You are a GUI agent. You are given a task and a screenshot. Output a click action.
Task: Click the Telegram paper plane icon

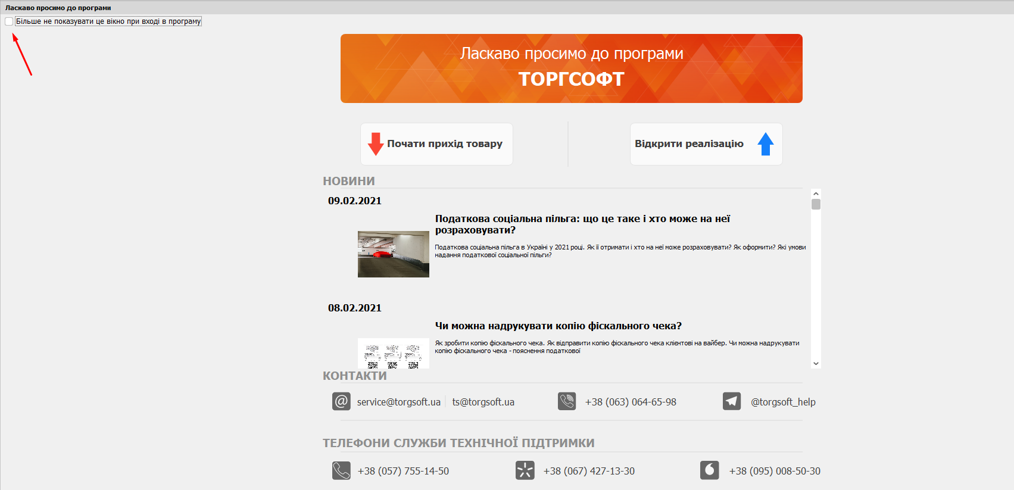click(732, 401)
